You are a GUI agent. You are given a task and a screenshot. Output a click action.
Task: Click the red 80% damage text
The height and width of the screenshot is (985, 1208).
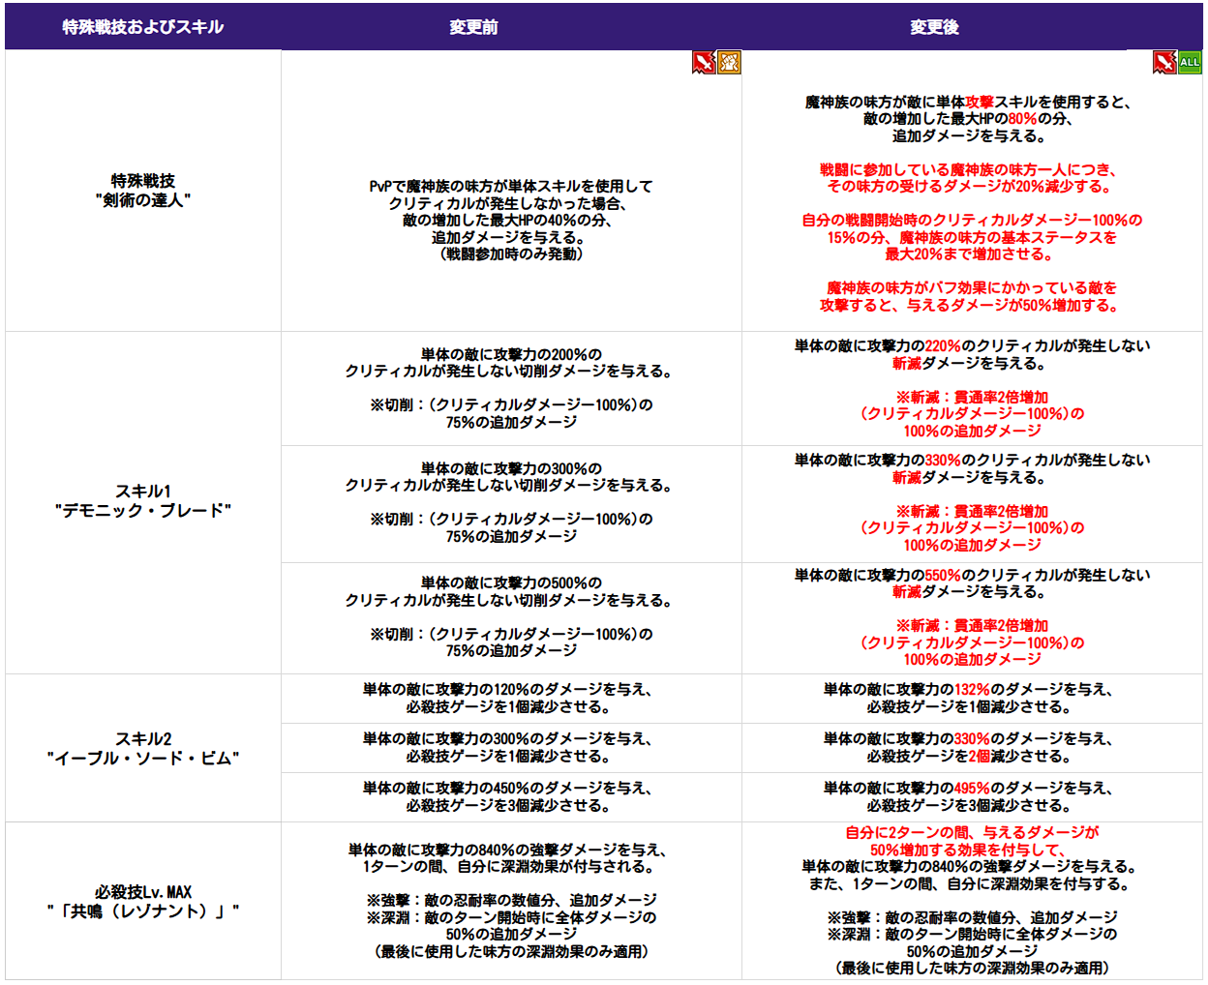click(1020, 121)
